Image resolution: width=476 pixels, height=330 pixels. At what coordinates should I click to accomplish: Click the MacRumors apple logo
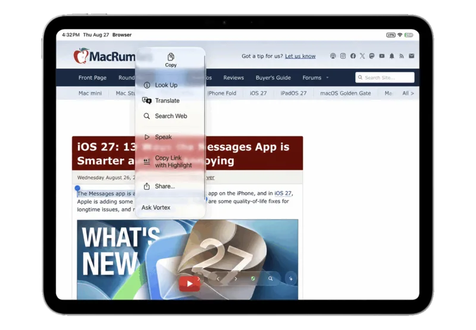(81, 56)
